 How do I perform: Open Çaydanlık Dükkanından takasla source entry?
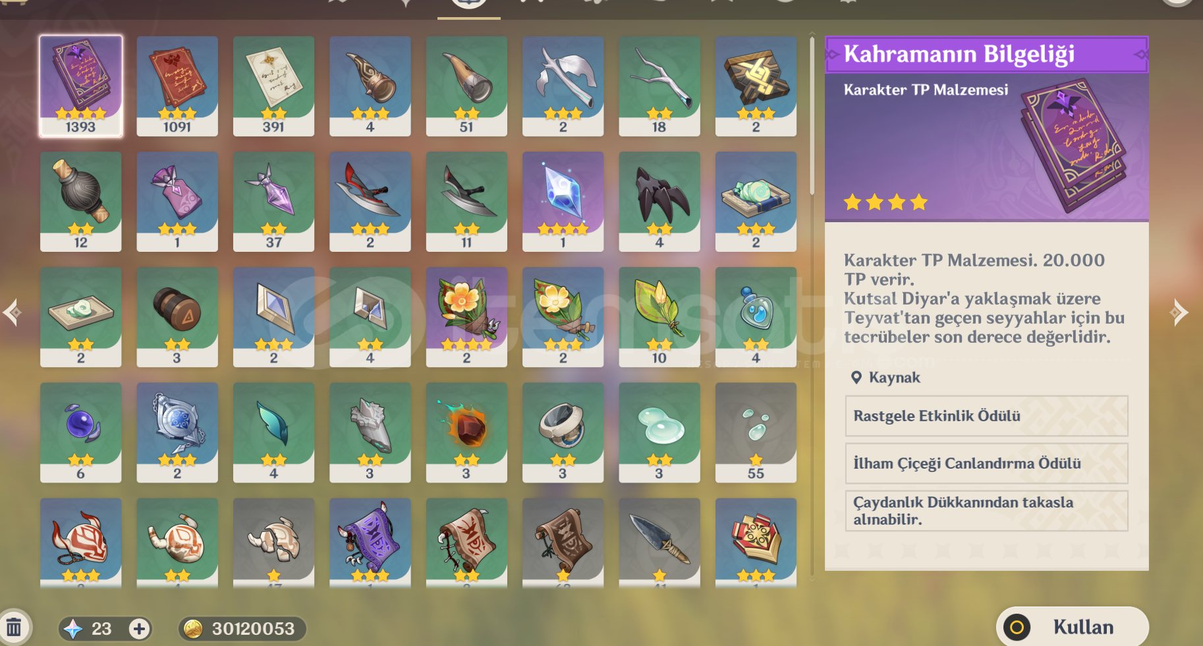986,511
